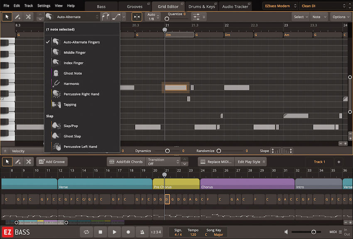The height and width of the screenshot is (239, 353).
Task: Hit the Record button
Action: (x=128, y=232)
